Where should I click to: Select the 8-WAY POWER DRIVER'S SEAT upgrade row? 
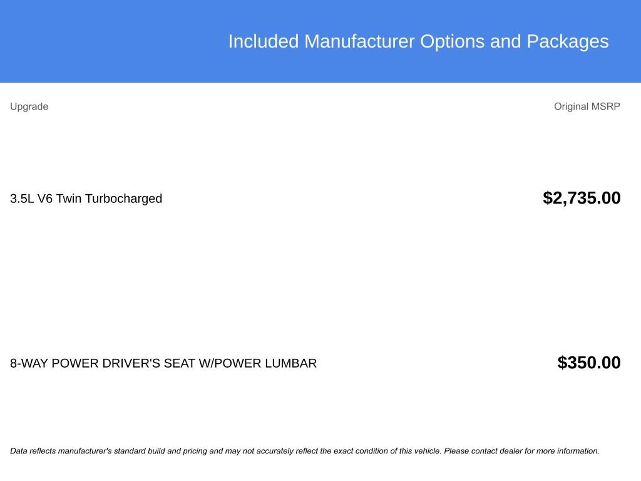click(163, 363)
